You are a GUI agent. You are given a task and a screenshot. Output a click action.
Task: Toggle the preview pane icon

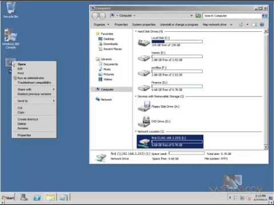[254, 24]
